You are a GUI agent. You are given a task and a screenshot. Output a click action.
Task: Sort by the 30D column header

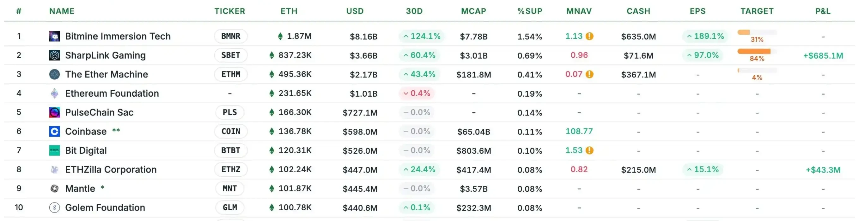(414, 11)
